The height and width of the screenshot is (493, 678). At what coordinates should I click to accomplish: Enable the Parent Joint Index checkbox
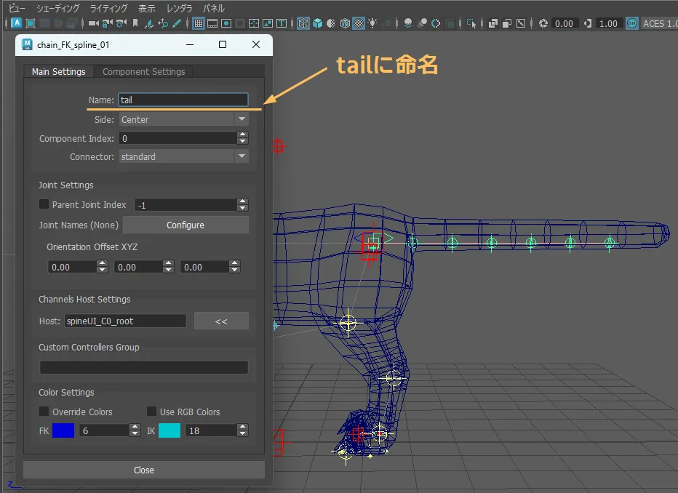coord(44,205)
